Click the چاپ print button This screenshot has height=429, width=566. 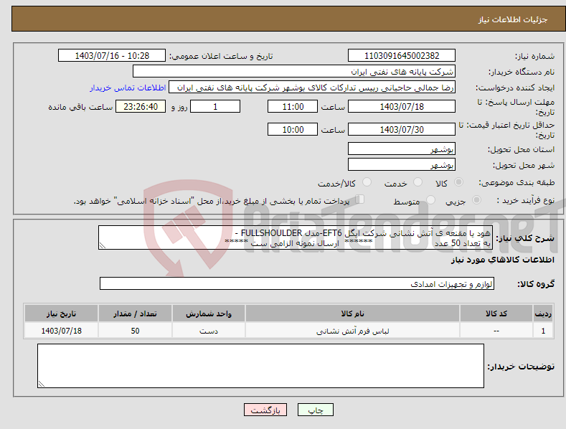pyautogui.click(x=316, y=410)
